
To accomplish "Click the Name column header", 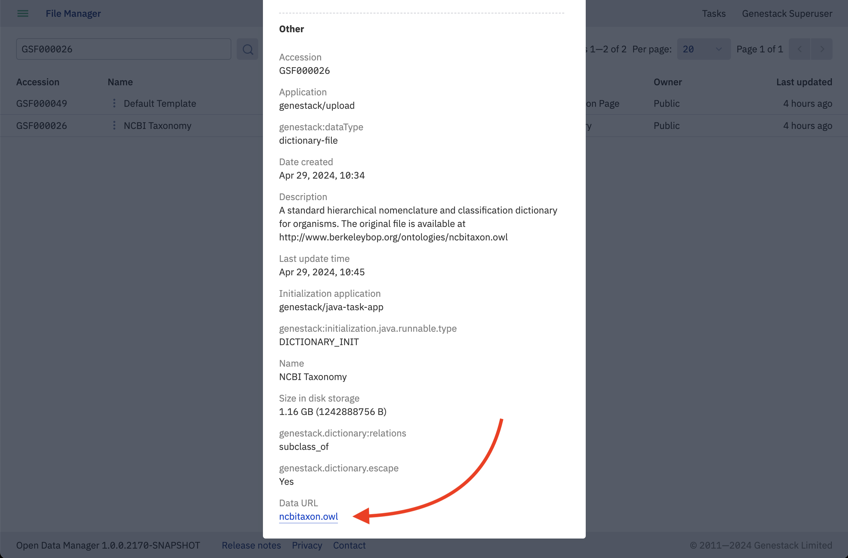I will pyautogui.click(x=120, y=82).
